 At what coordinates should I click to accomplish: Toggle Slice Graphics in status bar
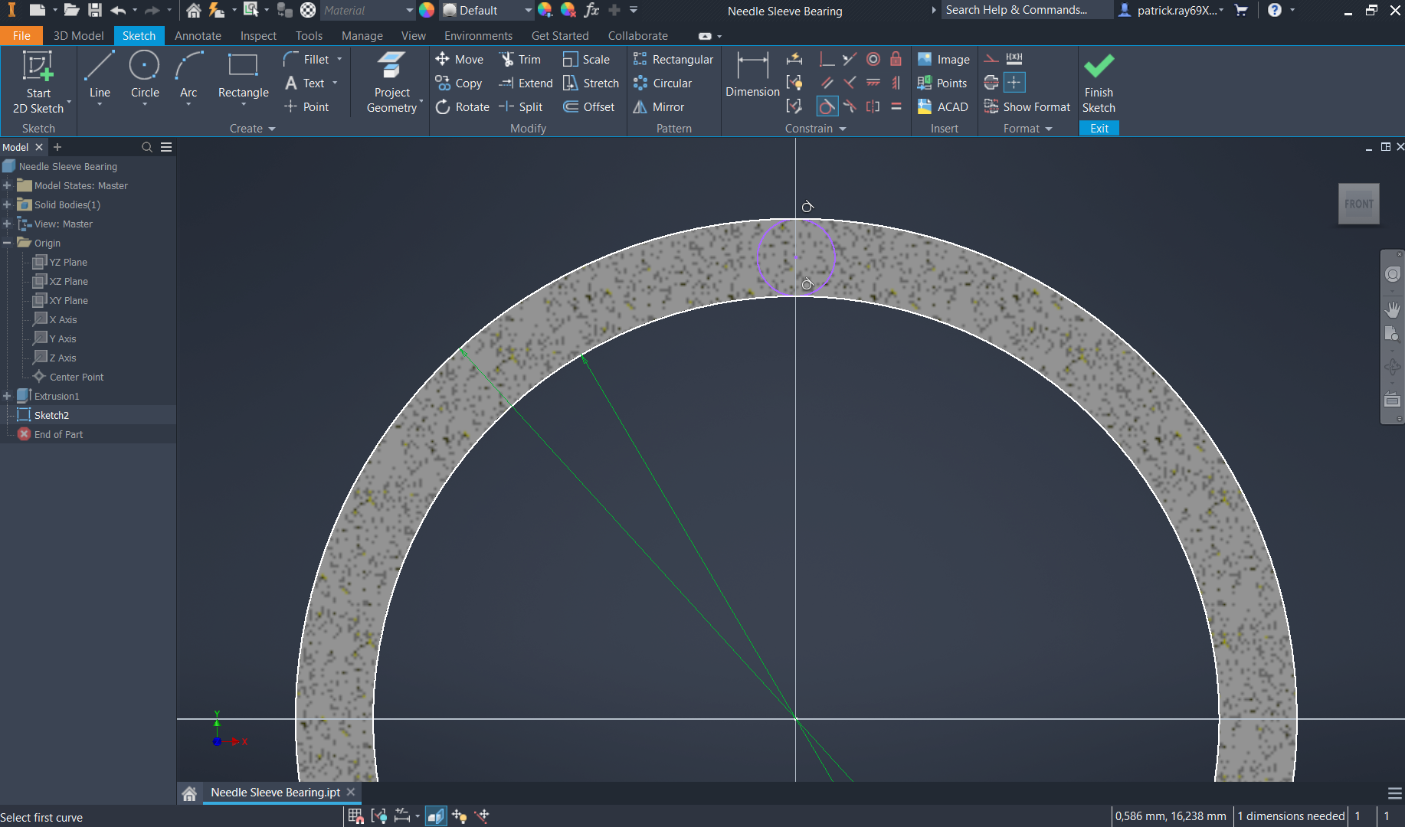tap(435, 816)
